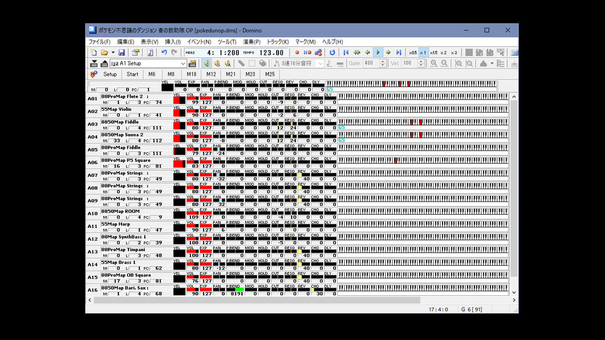
Task: Set playback speed to x3
Action: [x=454, y=52]
